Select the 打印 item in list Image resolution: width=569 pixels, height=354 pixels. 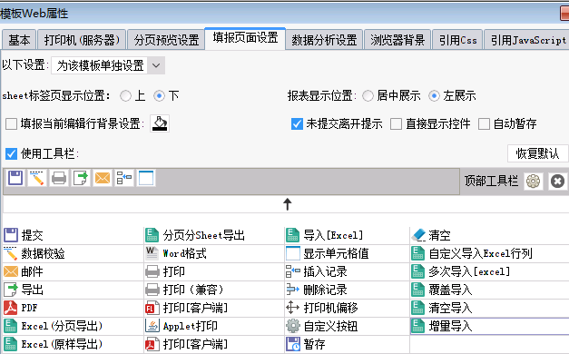214,271
